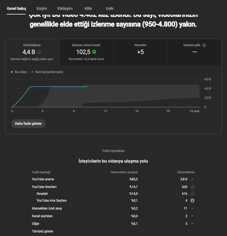Open the YouTube arama traffic source

click(x=43, y=179)
